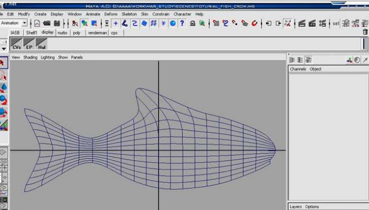Toggle the deformations selection mask icon
Viewport: 369px width, 210px height.
tap(154, 23)
